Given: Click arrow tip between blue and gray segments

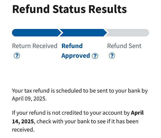Looking at the screenshot, I should 106,33.
